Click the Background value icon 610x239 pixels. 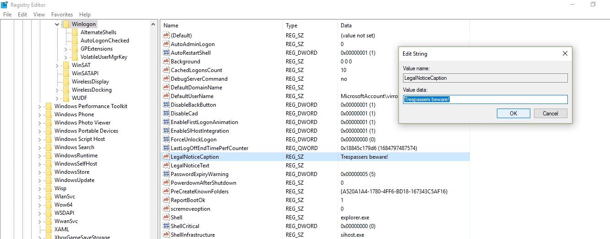[x=166, y=62]
